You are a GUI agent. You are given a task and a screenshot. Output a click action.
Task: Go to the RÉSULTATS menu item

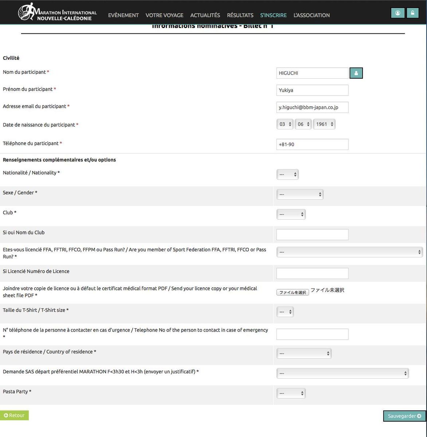coord(240,15)
